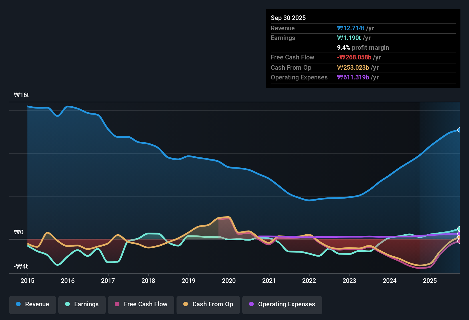Click the ₩16t y-axis label
Image resolution: width=469 pixels, height=320 pixels.
click(21, 95)
